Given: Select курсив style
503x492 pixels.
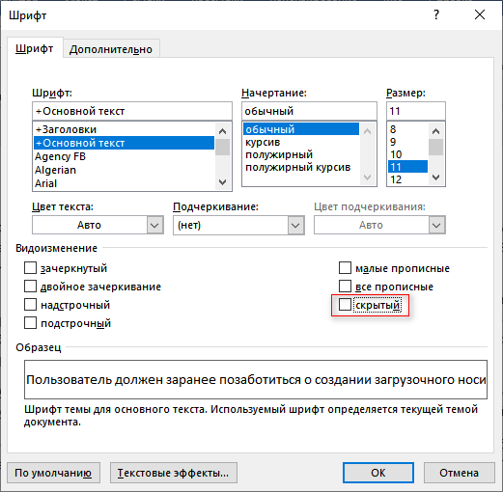Looking at the screenshot, I should tap(301, 142).
